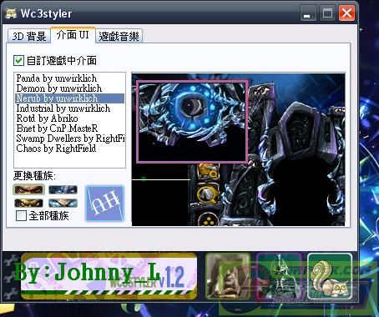Click the blue AH logo tile
The image size is (379, 317).
104,204
